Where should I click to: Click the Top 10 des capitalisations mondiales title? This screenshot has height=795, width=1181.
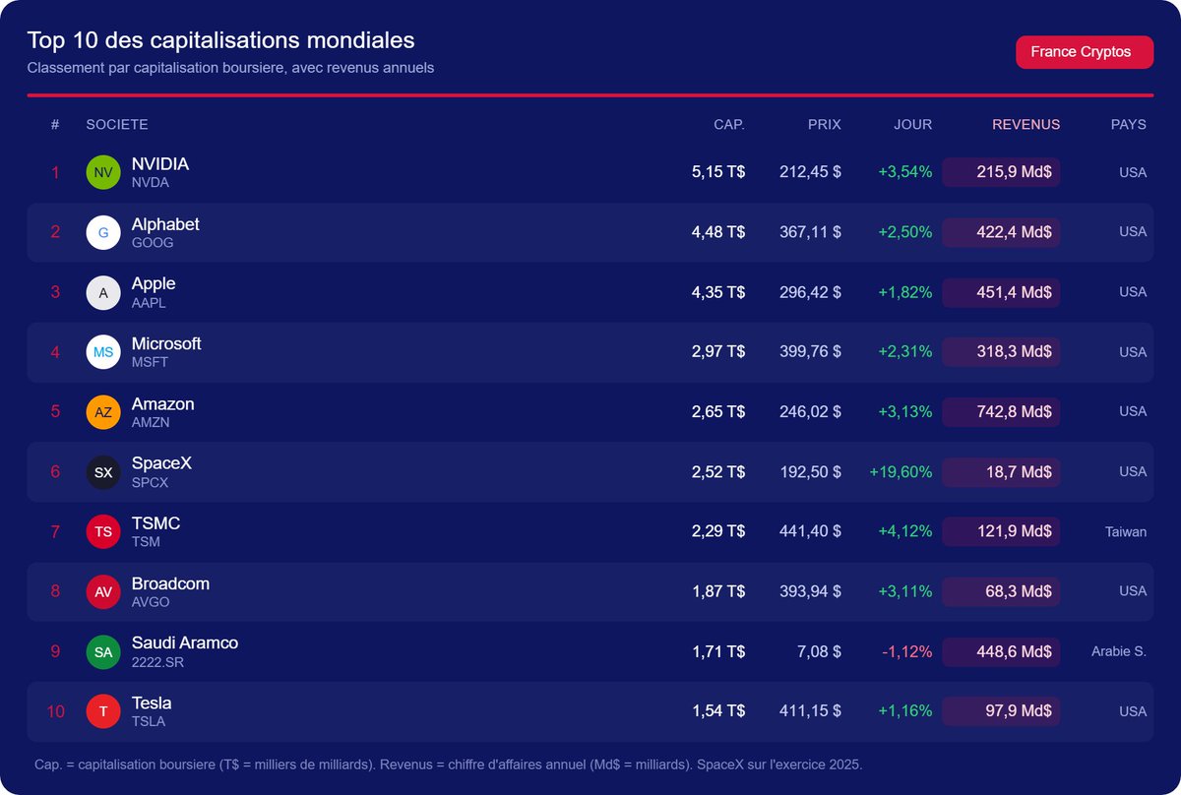pyautogui.click(x=220, y=40)
